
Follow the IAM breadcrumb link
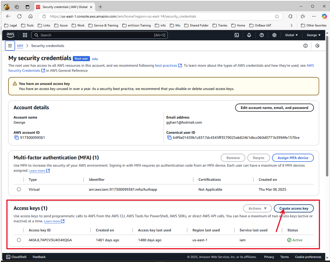(20, 46)
